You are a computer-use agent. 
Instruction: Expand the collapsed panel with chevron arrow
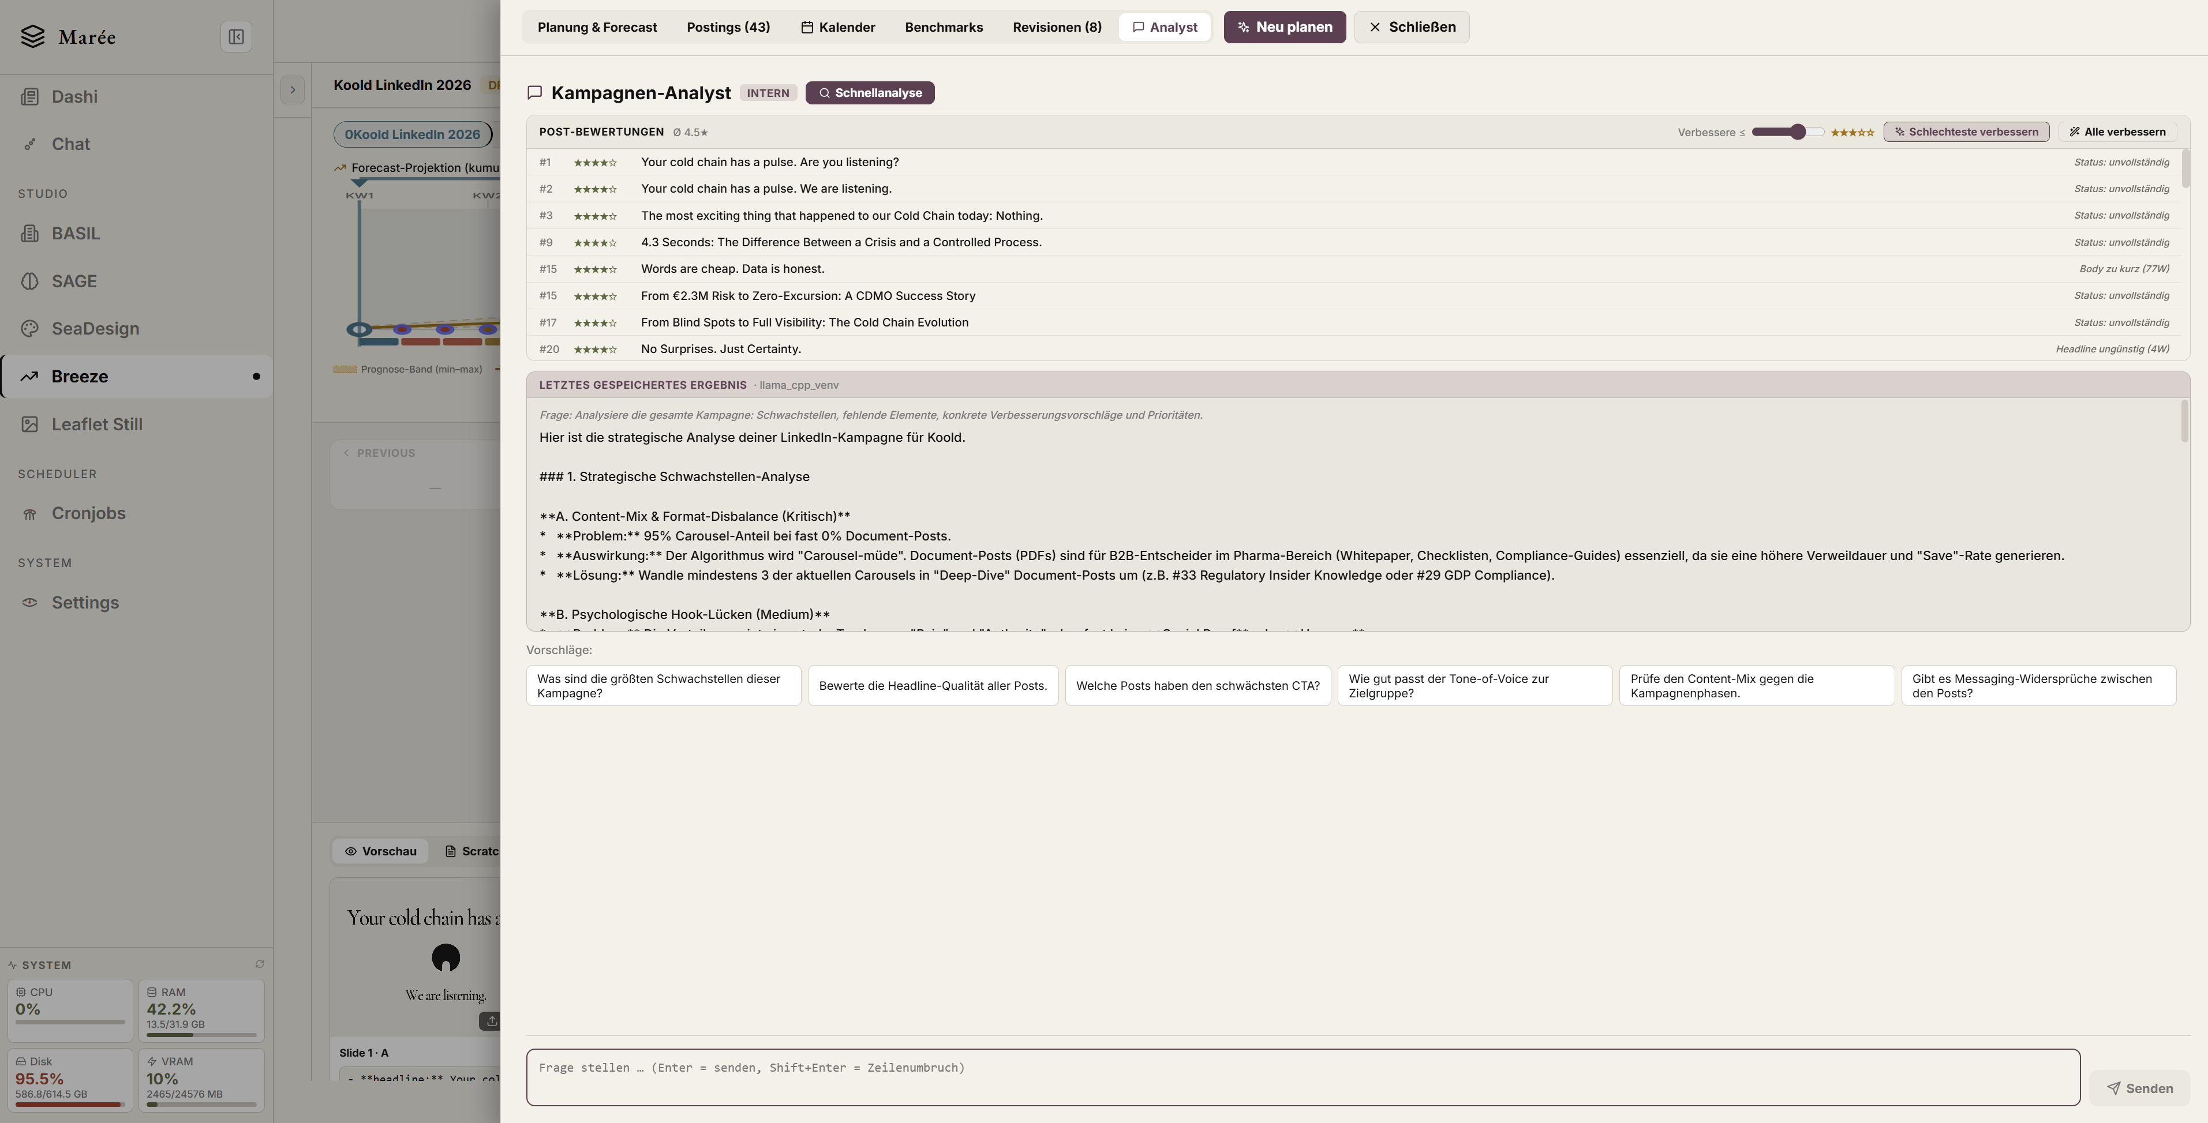pos(292,90)
